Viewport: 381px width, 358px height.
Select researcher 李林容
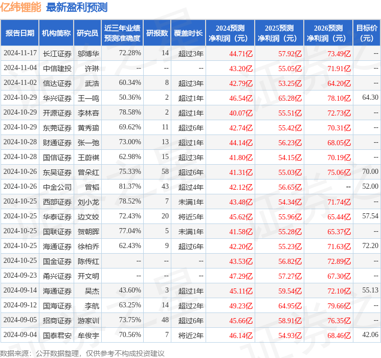(x=88, y=113)
